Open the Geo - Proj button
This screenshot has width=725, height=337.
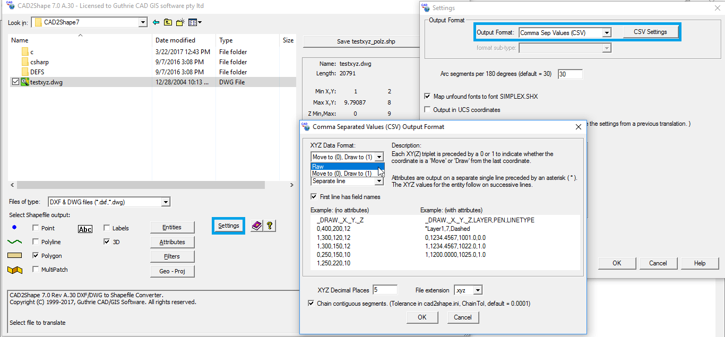[x=172, y=271]
